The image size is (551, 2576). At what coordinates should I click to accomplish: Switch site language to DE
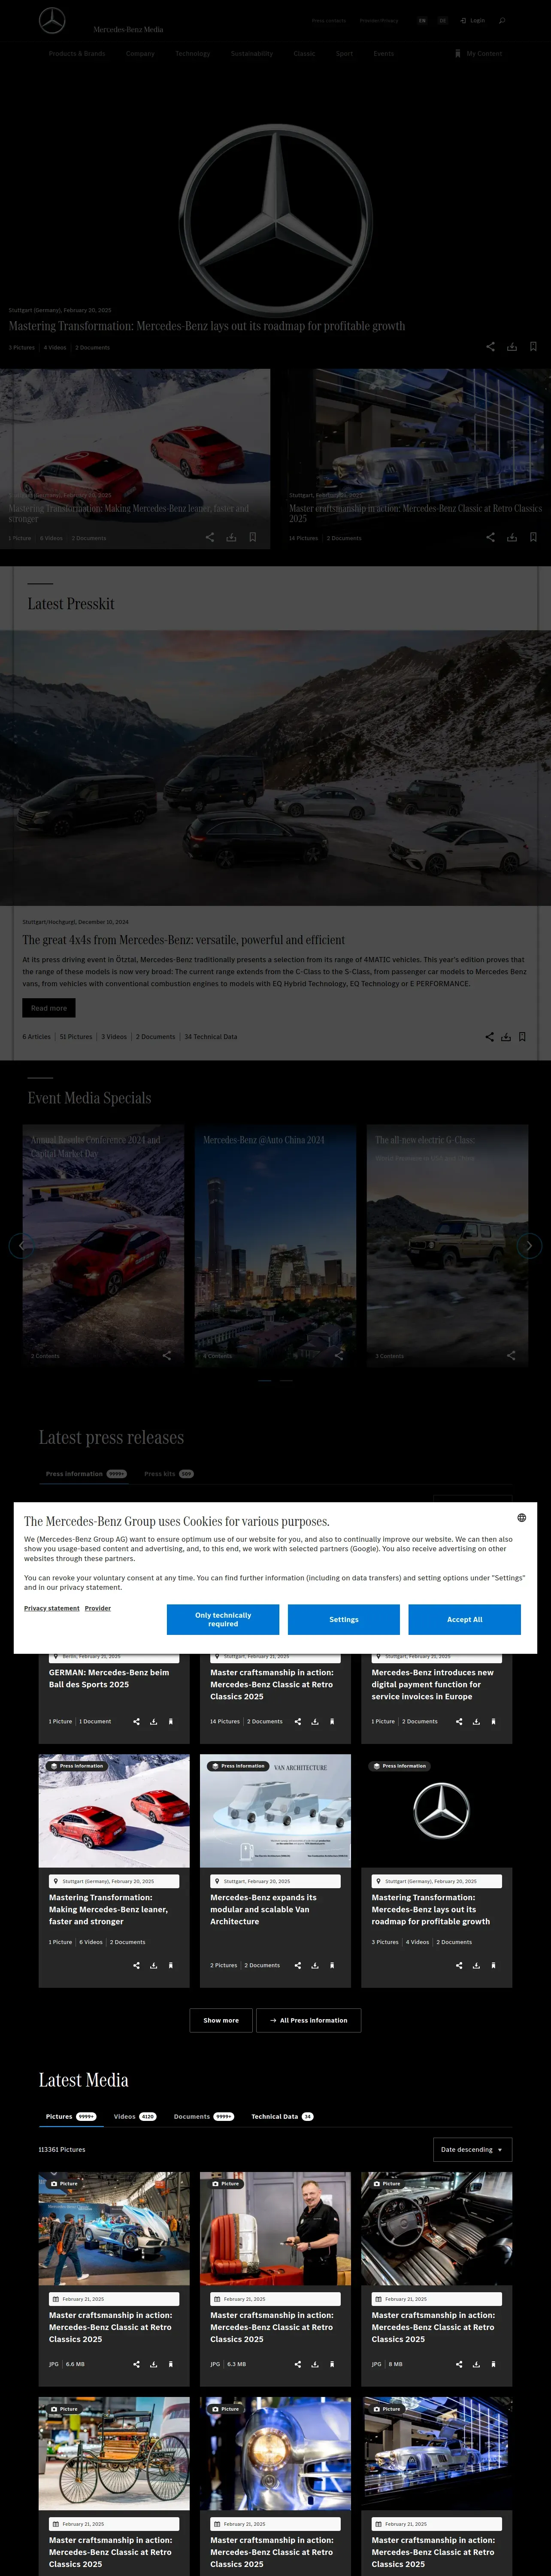tap(442, 20)
